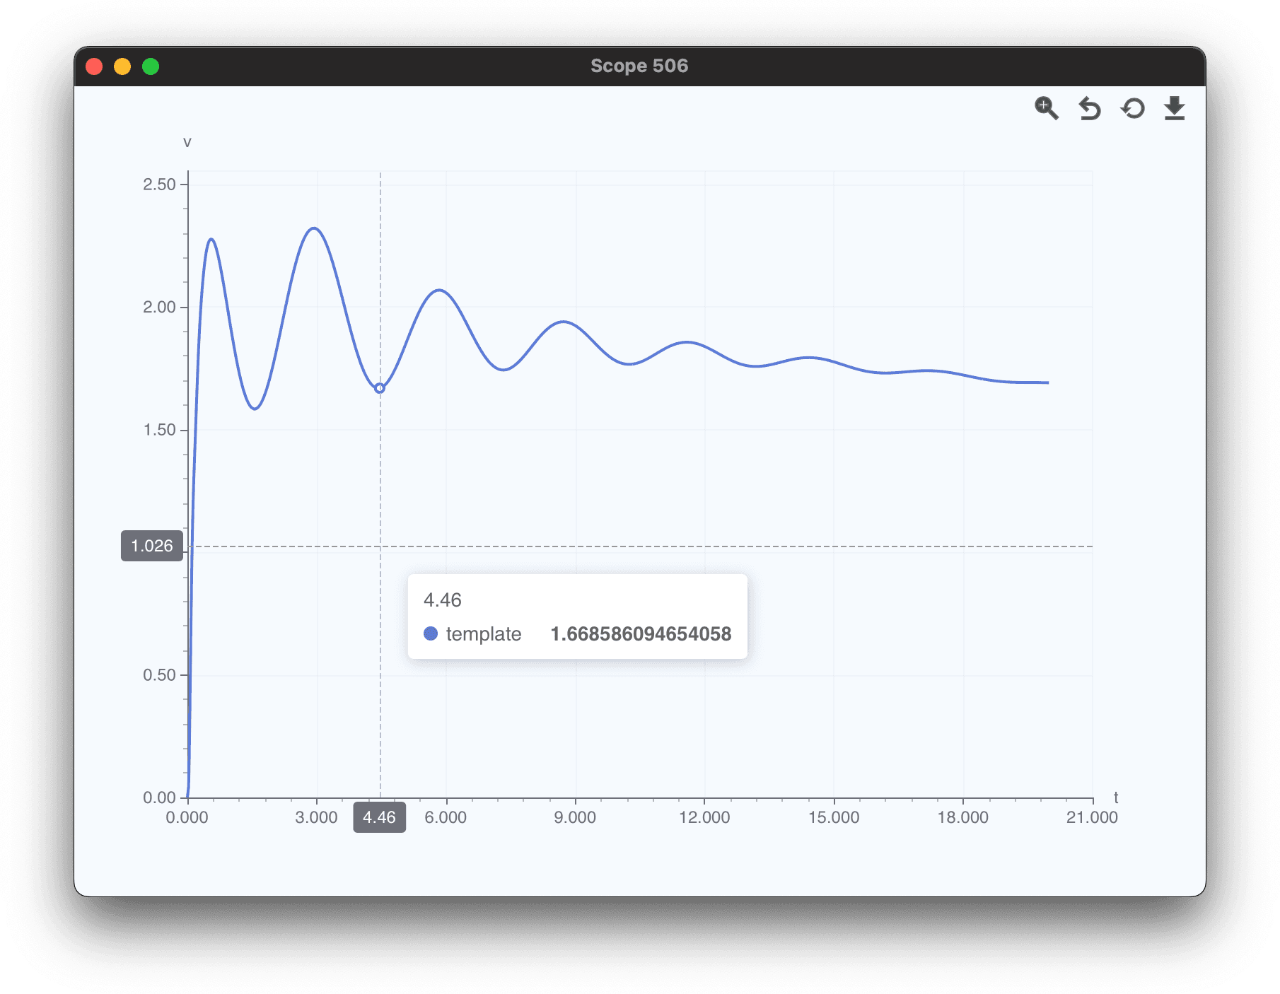This screenshot has height=994, width=1280.
Task: Click the 4.46 x-axis cursor label
Action: click(x=379, y=817)
